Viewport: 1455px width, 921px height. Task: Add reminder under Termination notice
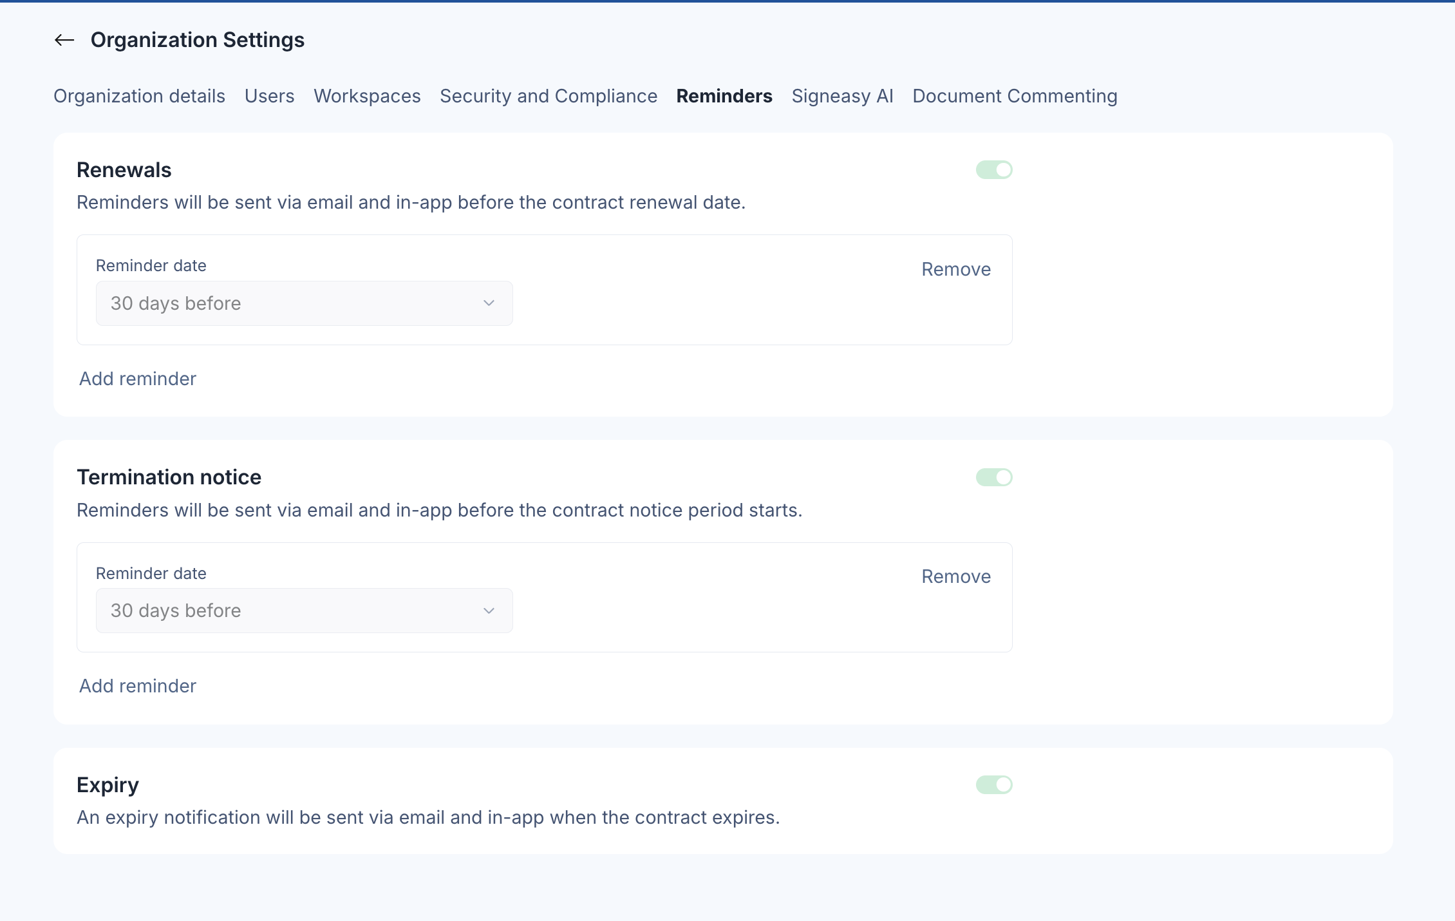click(x=138, y=686)
